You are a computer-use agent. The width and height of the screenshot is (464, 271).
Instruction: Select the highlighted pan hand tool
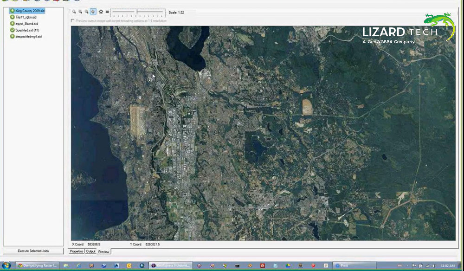click(x=93, y=12)
